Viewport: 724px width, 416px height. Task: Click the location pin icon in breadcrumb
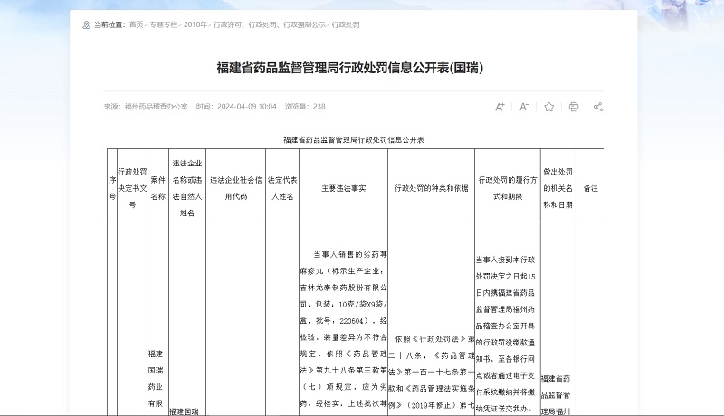(x=86, y=24)
